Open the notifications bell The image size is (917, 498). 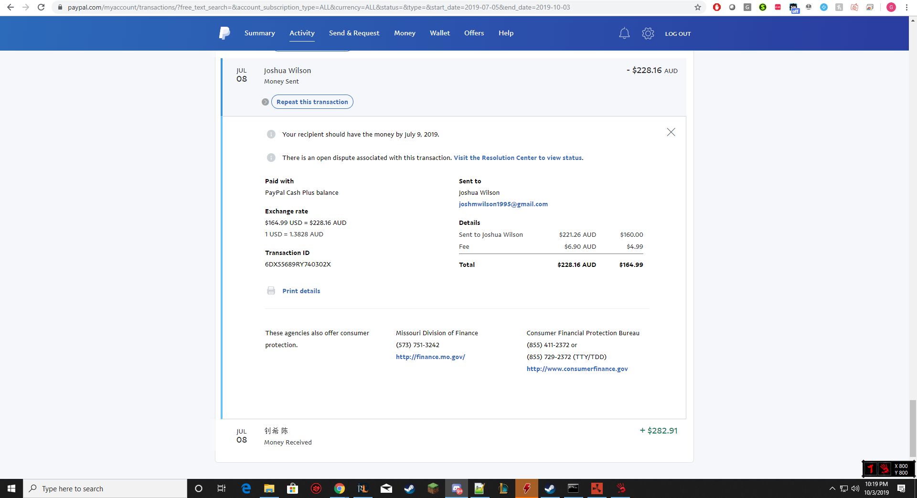pyautogui.click(x=624, y=33)
